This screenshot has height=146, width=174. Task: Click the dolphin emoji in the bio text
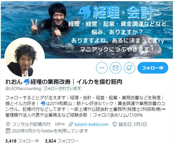coord(43,104)
